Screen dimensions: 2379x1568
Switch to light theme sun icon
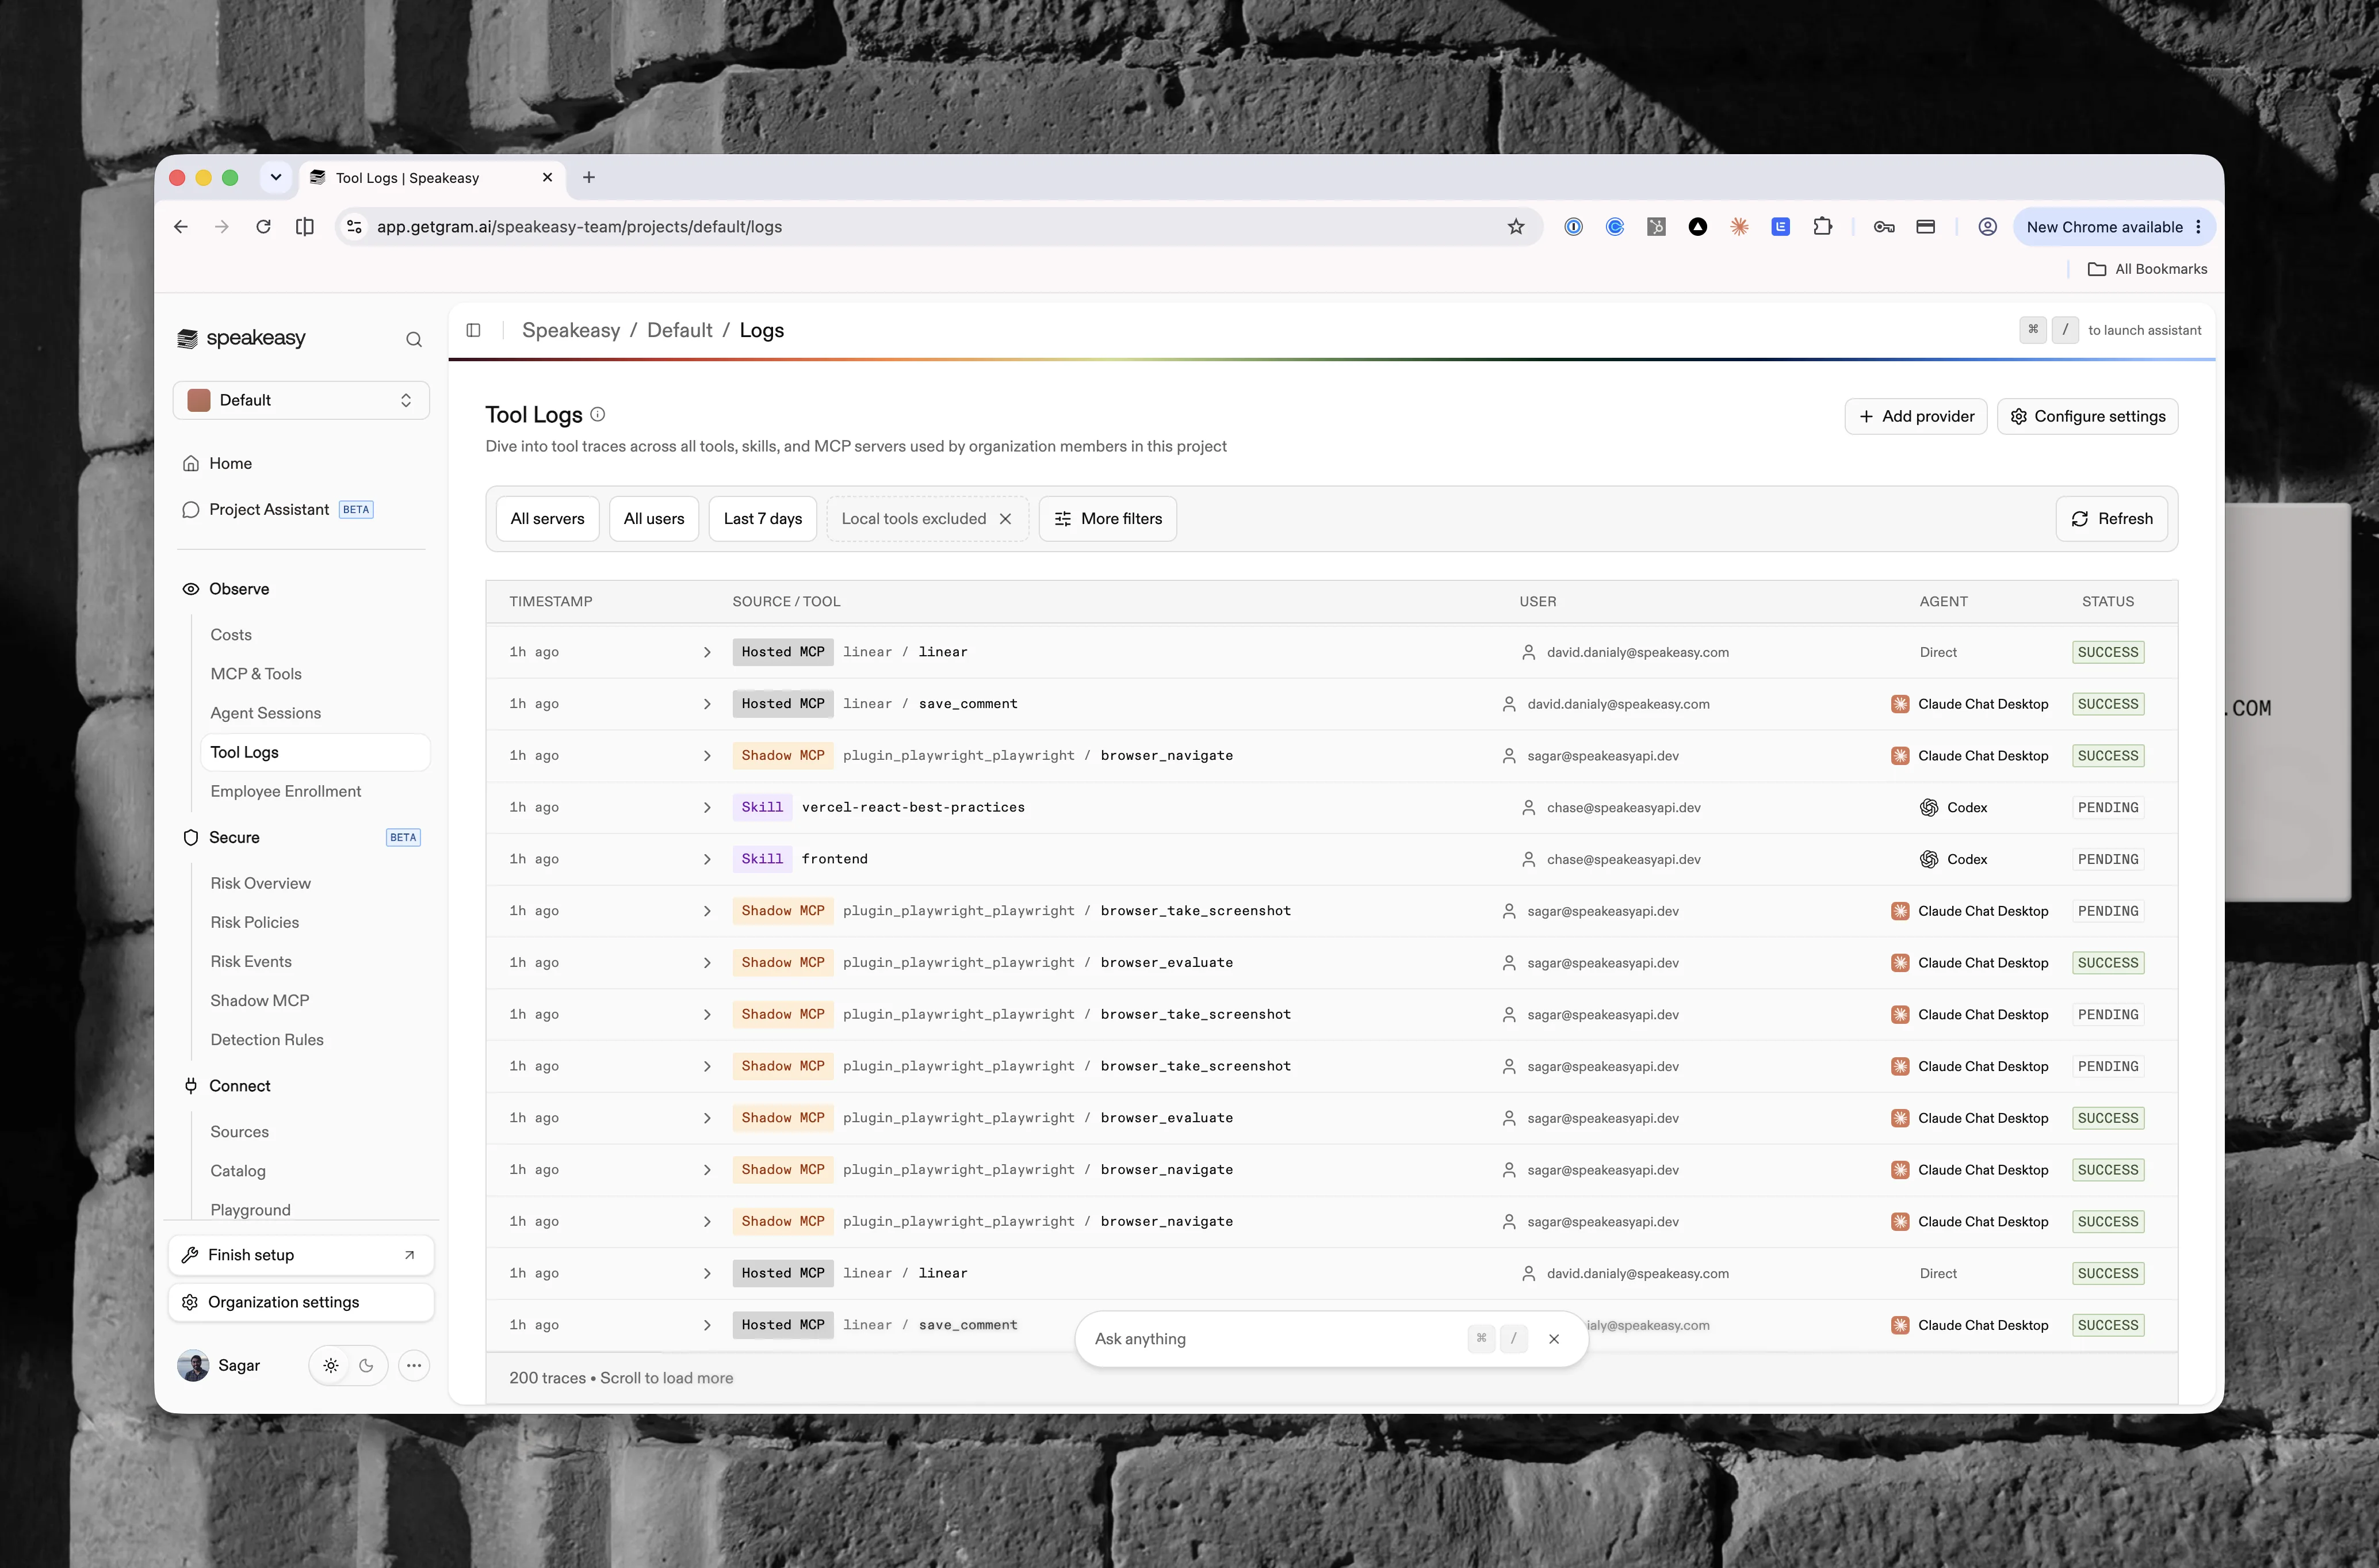point(331,1365)
